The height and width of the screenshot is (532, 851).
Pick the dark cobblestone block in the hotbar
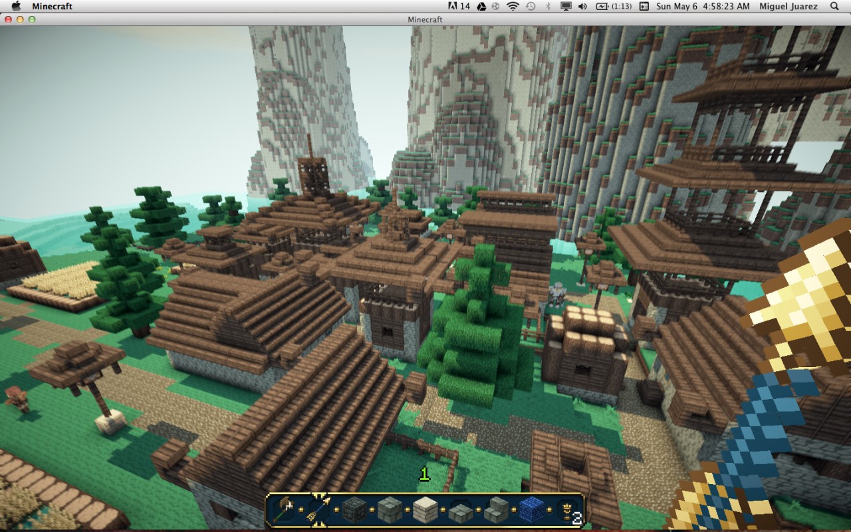353,509
